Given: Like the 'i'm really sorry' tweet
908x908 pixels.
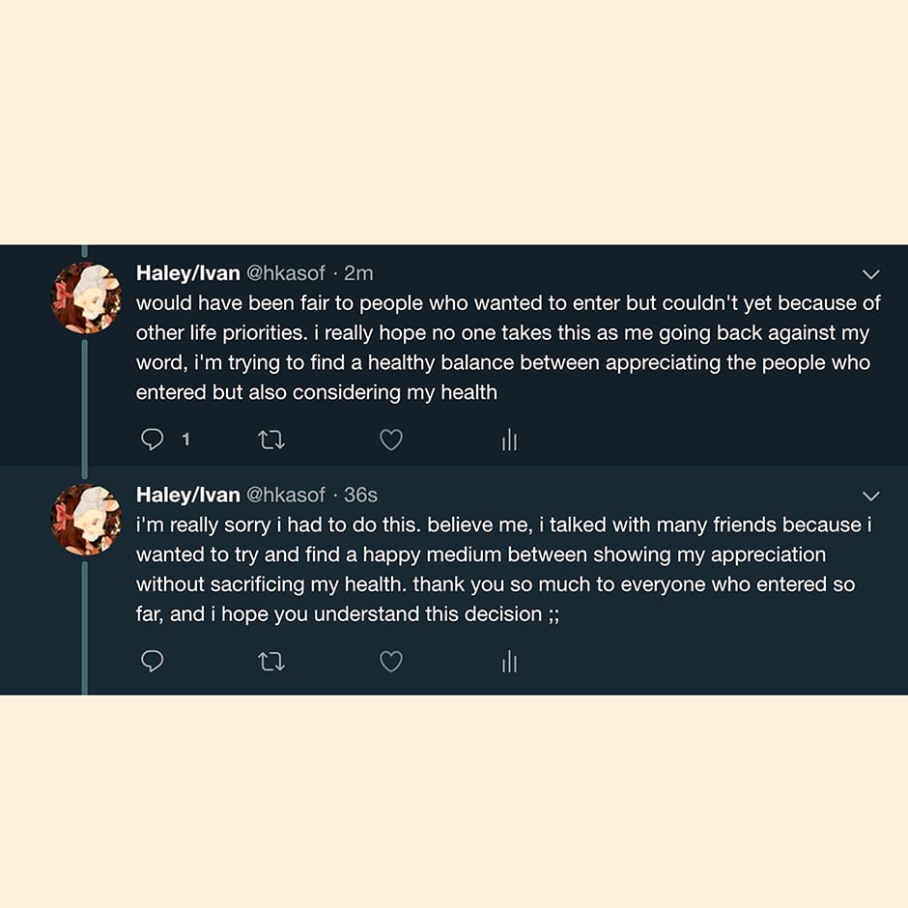Looking at the screenshot, I should [x=390, y=662].
